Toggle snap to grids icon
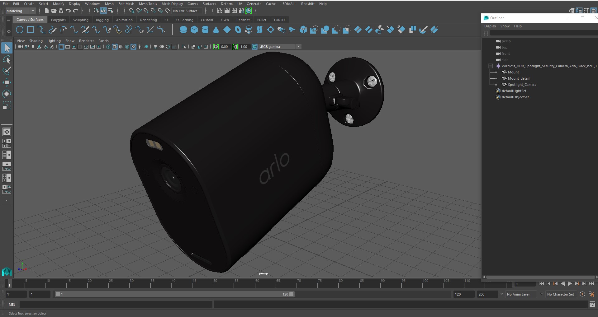This screenshot has width=598, height=317. tap(132, 11)
